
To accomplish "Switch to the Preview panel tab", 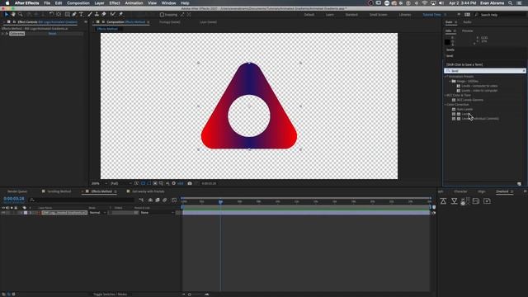I will (468, 31).
